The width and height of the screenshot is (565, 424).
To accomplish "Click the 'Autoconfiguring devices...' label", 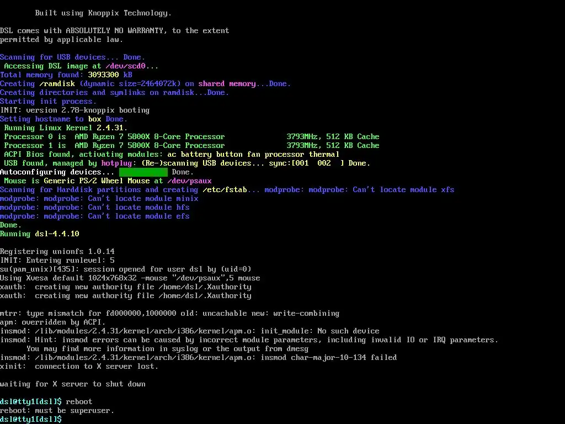I will [x=57, y=172].
